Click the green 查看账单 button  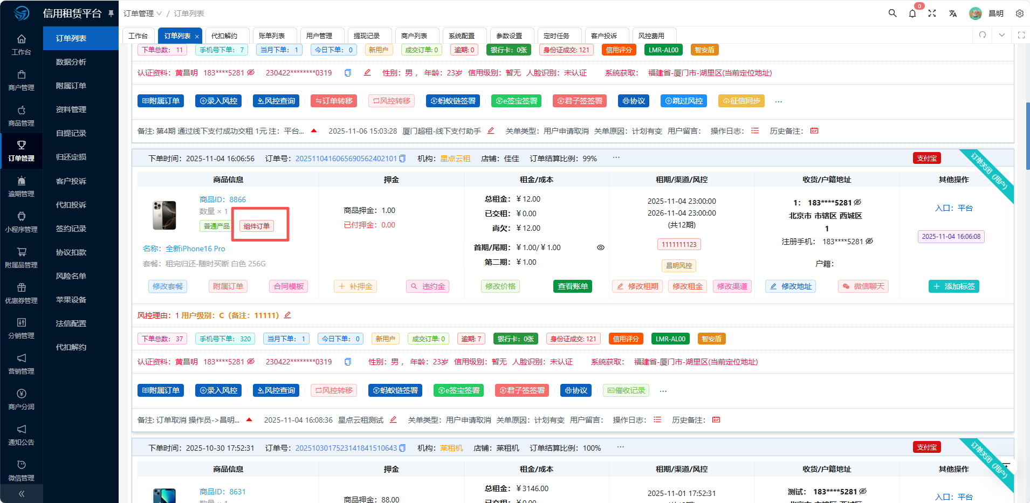[x=572, y=286]
